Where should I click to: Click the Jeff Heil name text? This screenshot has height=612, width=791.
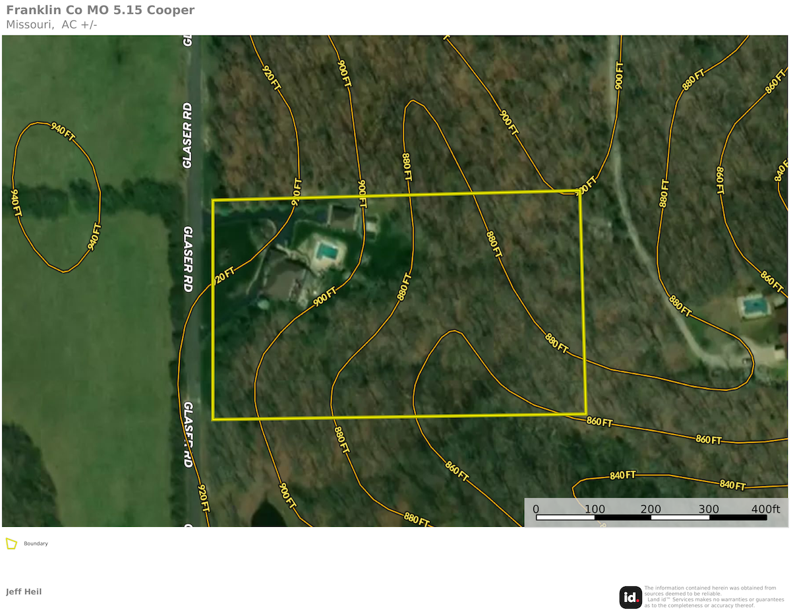click(x=24, y=592)
